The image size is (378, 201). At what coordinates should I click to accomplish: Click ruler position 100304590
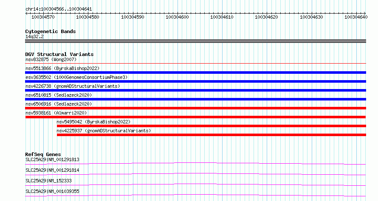133,17
